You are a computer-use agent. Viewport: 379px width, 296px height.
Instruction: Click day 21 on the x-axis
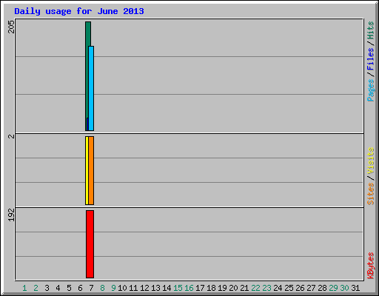[x=244, y=288]
